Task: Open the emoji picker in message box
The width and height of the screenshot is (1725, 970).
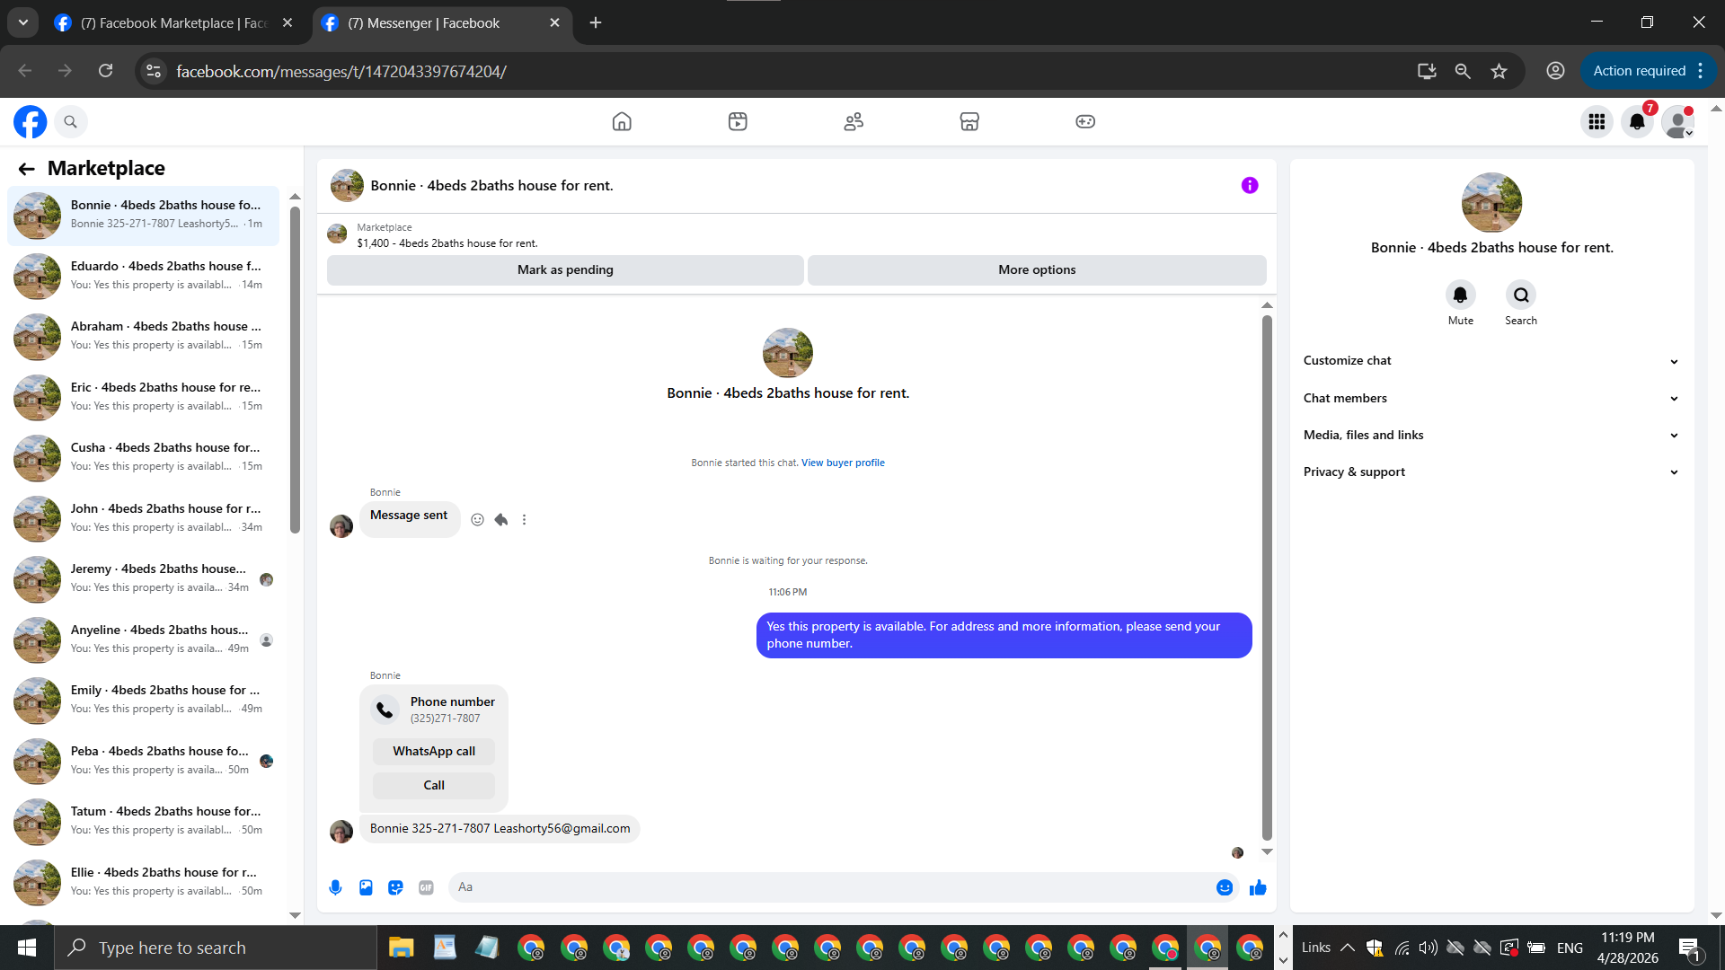Action: tap(1224, 887)
